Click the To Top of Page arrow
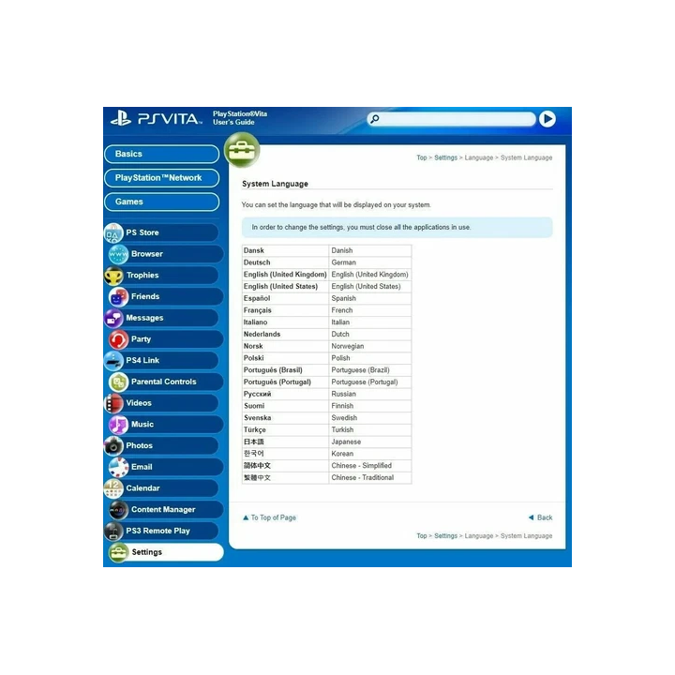The width and height of the screenshot is (675, 675). click(x=246, y=517)
